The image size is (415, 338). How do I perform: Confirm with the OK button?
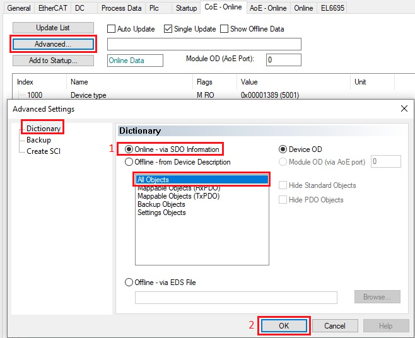(284, 326)
